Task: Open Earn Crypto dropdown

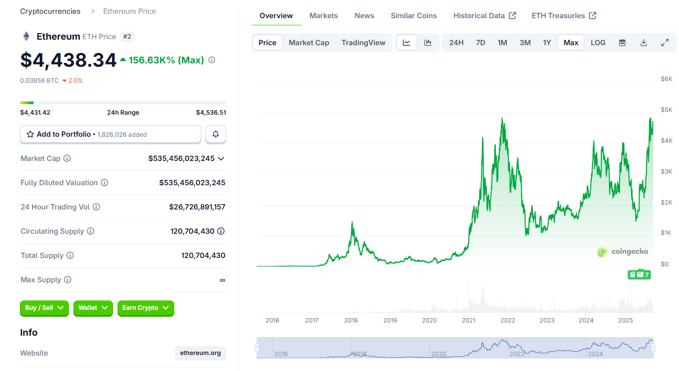Action: pos(146,308)
